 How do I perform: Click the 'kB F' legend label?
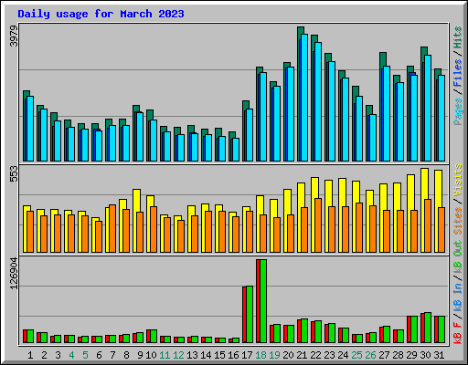pyautogui.click(x=458, y=333)
